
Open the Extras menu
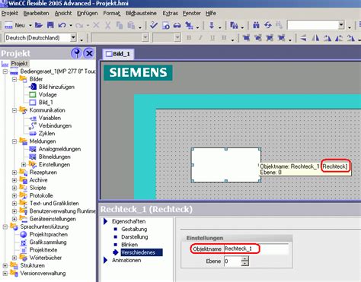(x=170, y=13)
